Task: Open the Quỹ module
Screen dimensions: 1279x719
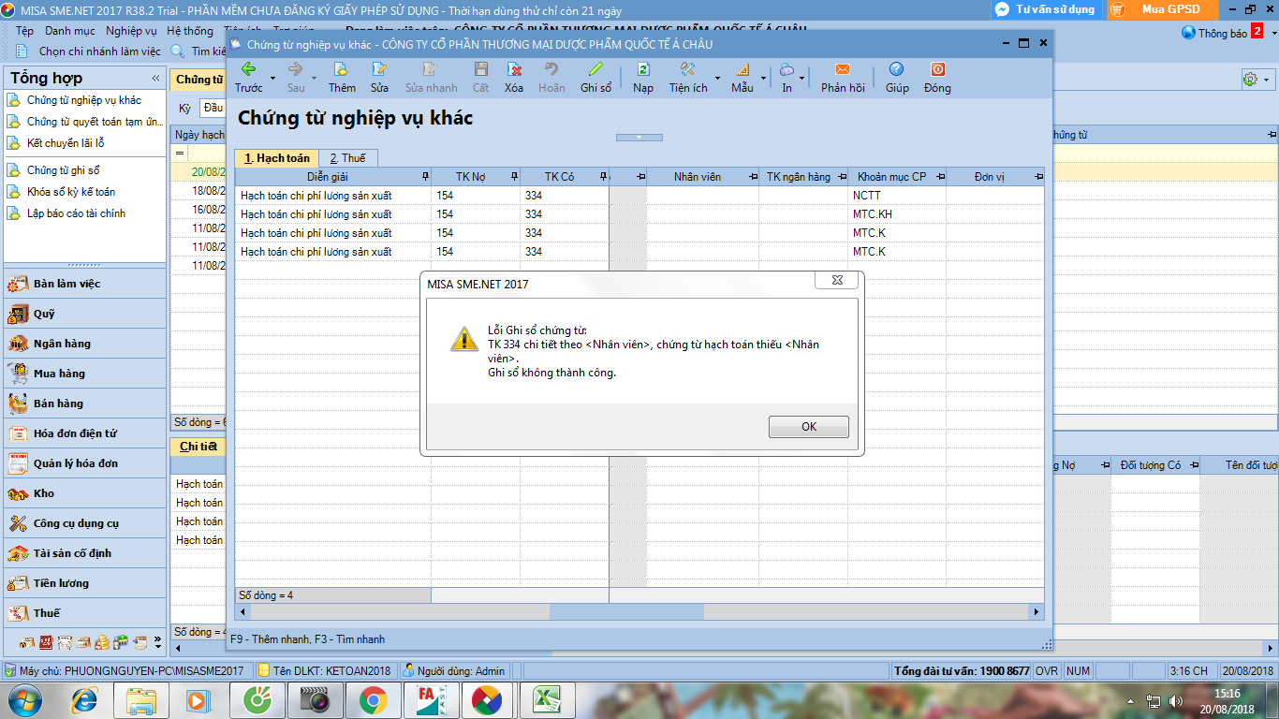Action: [x=84, y=314]
